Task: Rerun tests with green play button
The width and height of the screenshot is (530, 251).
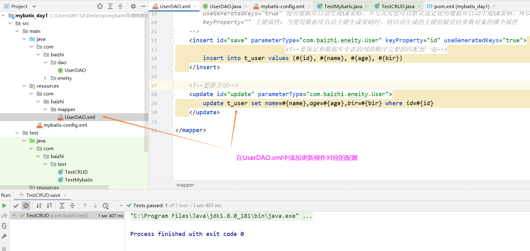Action: 4,206
